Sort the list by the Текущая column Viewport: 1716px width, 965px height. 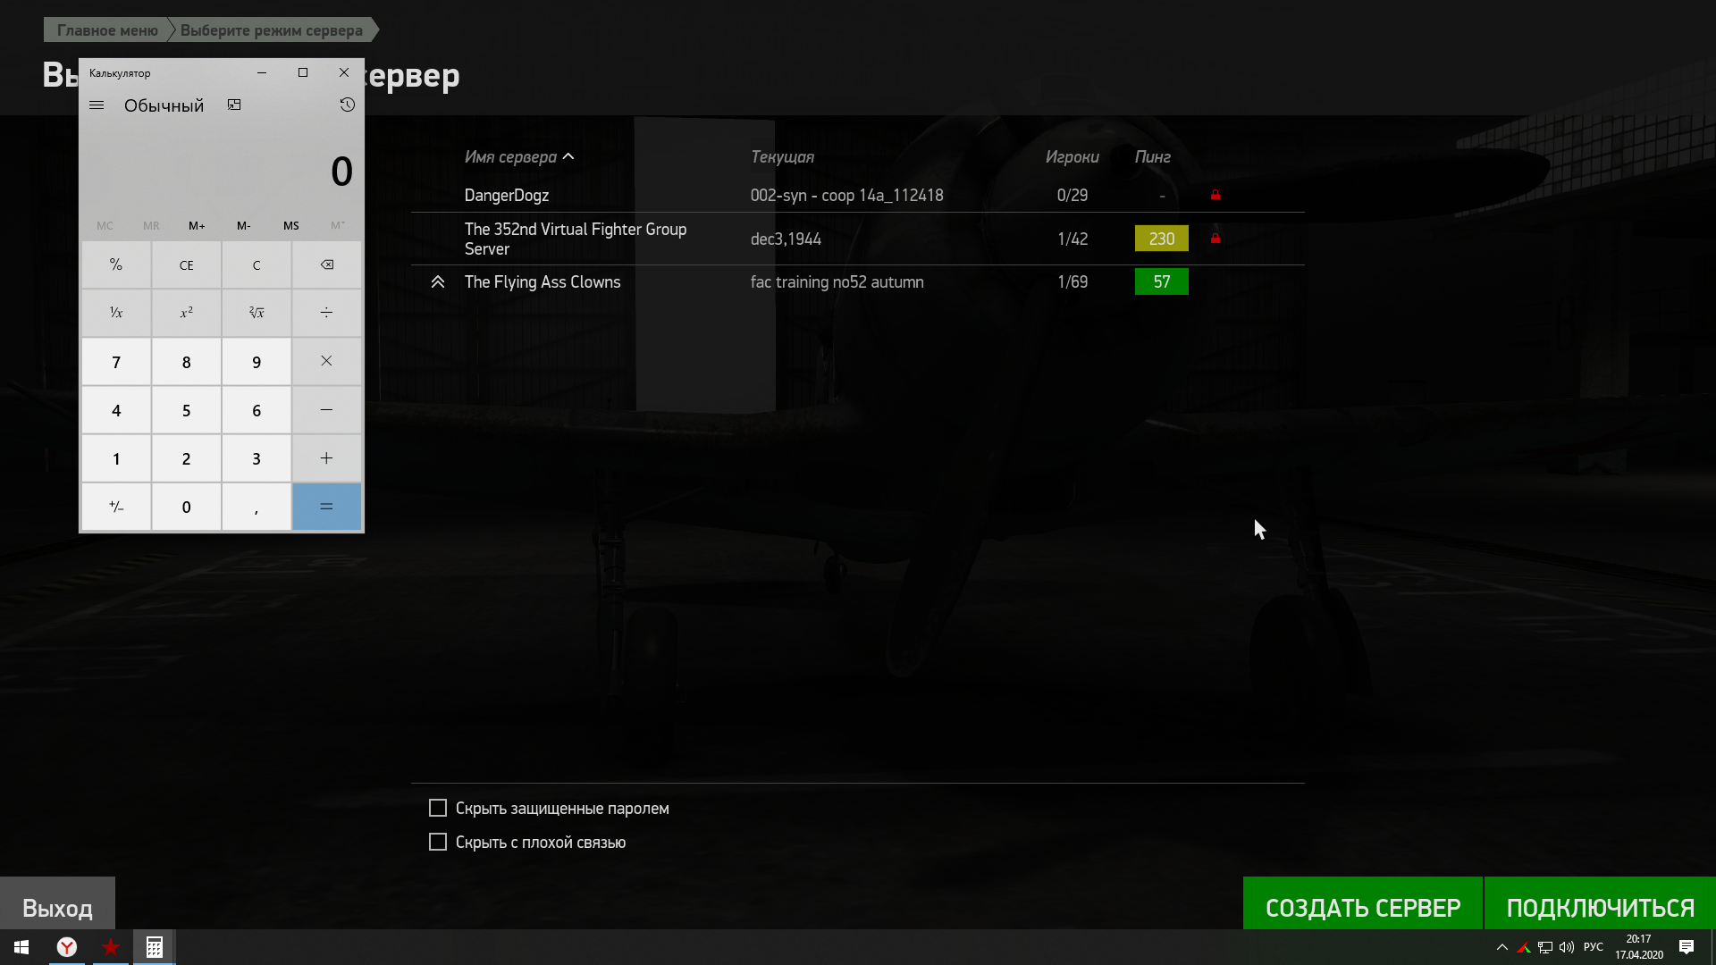[x=782, y=157]
